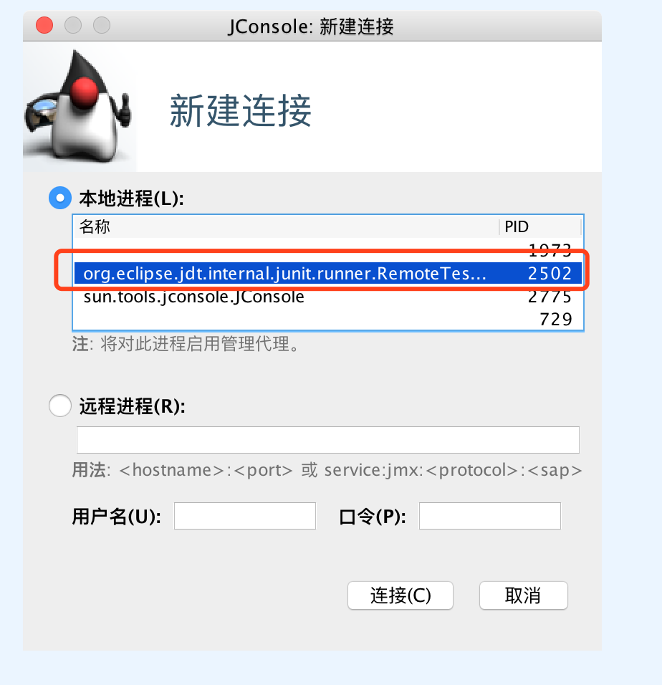Click the gray zoom window button
Image resolution: width=662 pixels, height=685 pixels.
coord(102,25)
